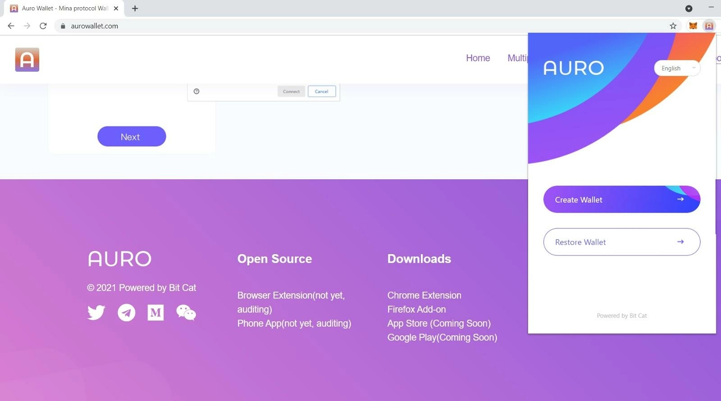Open the Chrome profile dropdown icon
The height and width of the screenshot is (401, 721).
[x=689, y=8]
